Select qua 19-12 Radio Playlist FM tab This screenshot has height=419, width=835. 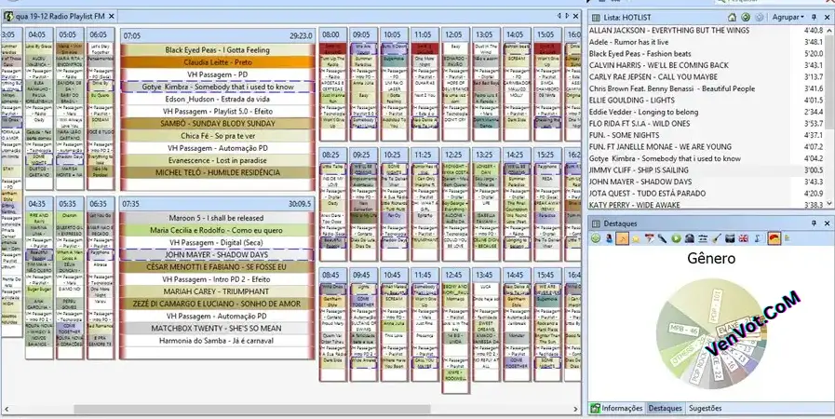point(59,17)
